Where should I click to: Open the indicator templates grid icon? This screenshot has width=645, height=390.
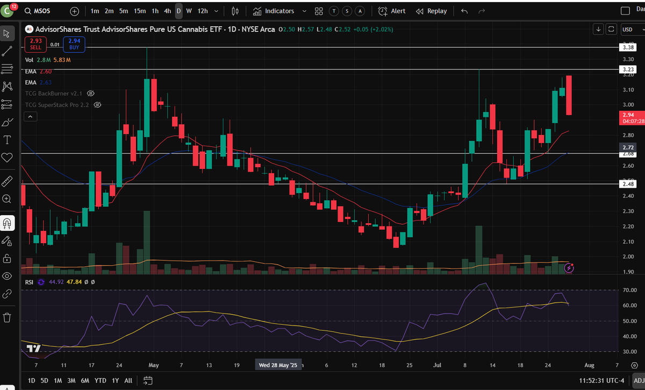[319, 11]
